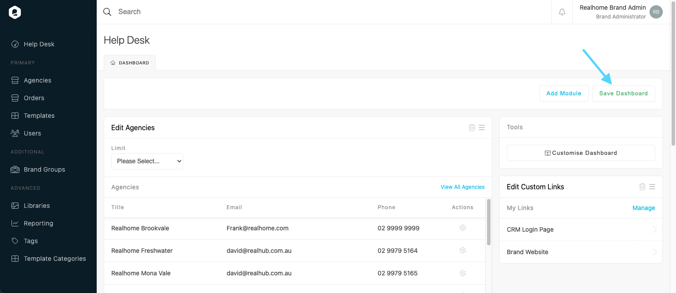
Task: Click Realhome Freshwater title cell
Action: click(x=142, y=251)
